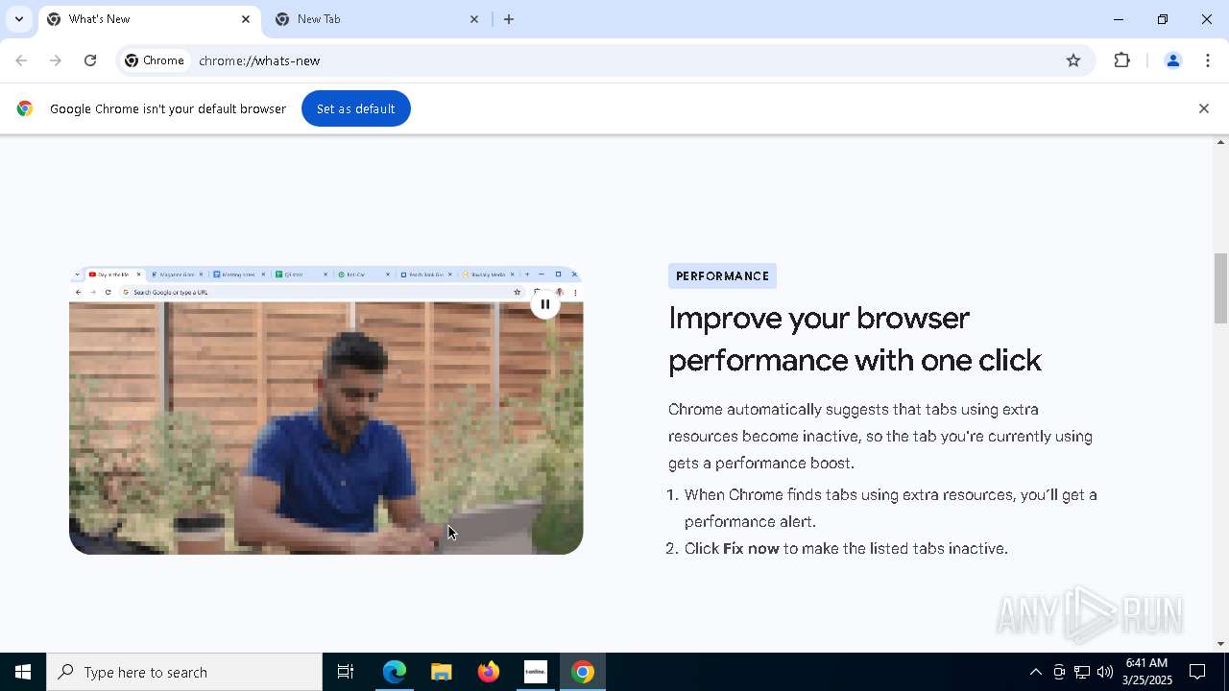Viewport: 1229px width, 691px height.
Task: Dismiss the default browser infobar
Action: (x=1203, y=108)
